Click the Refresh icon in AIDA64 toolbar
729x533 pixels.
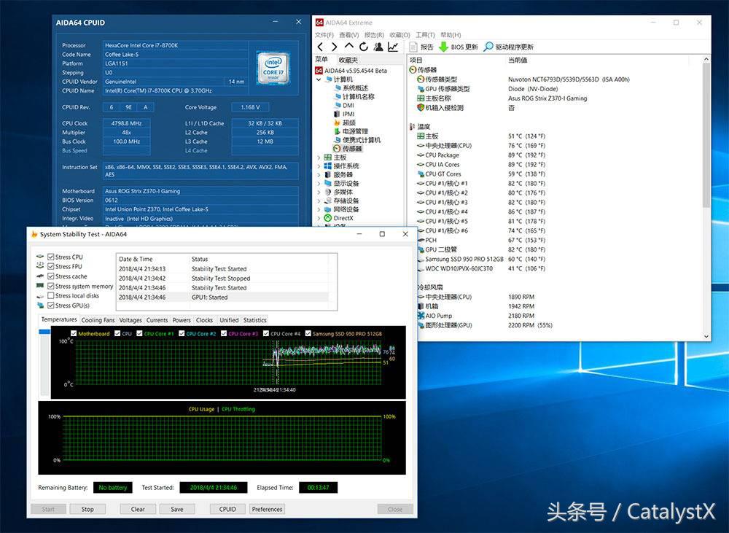click(363, 47)
